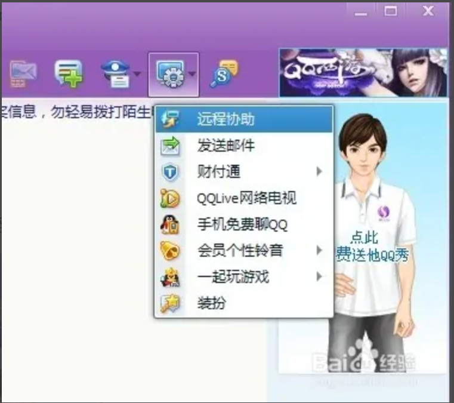Click the QQLive orange play icon
Viewport: 454px width, 403px height.
click(x=170, y=198)
